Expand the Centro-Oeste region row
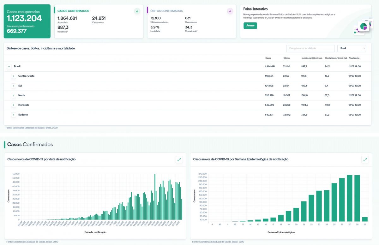This screenshot has width=379, height=245. tap(14, 76)
